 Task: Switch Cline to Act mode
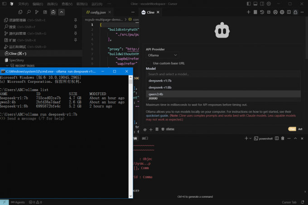(x=300, y=129)
